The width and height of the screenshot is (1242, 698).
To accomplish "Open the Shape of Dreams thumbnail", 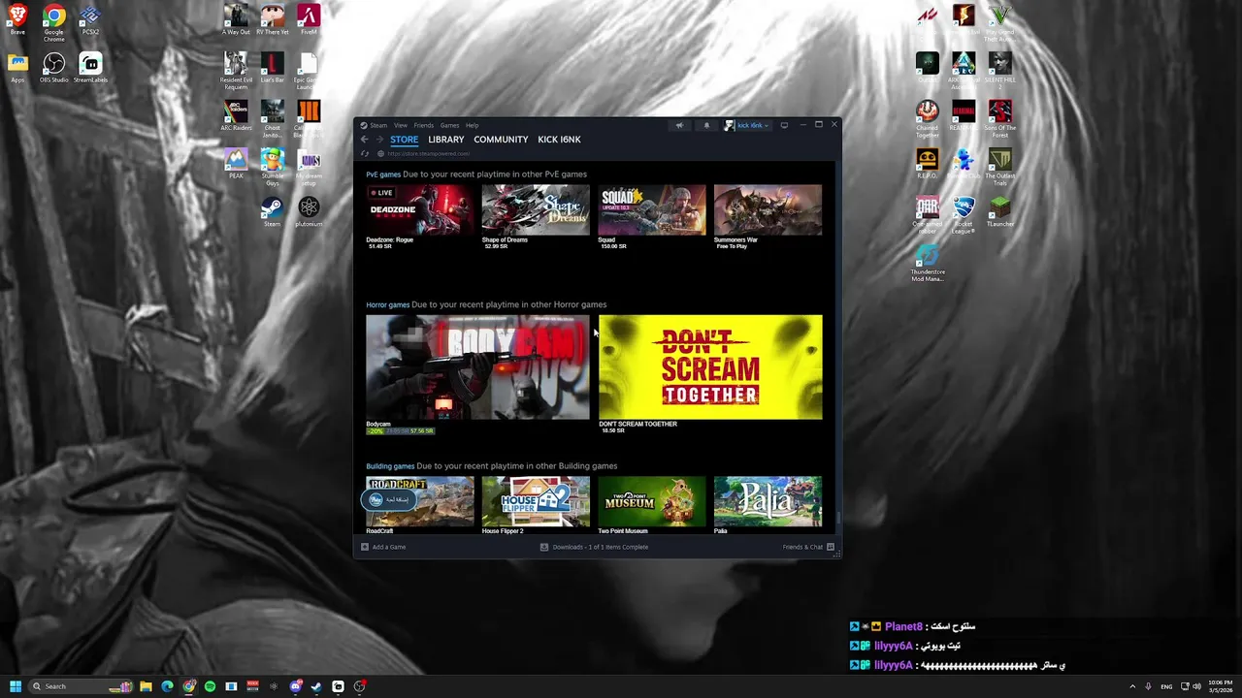I will (x=536, y=209).
